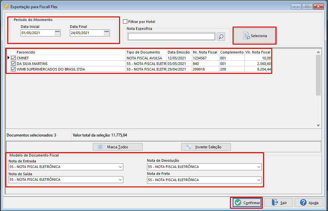The width and height of the screenshot is (328, 211).
Task: Click the nota fiscal number 1234567
Action: (205, 58)
